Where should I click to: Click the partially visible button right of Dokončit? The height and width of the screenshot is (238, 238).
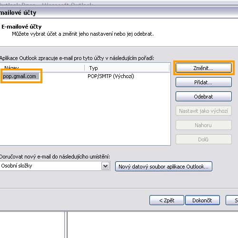coord(232,200)
